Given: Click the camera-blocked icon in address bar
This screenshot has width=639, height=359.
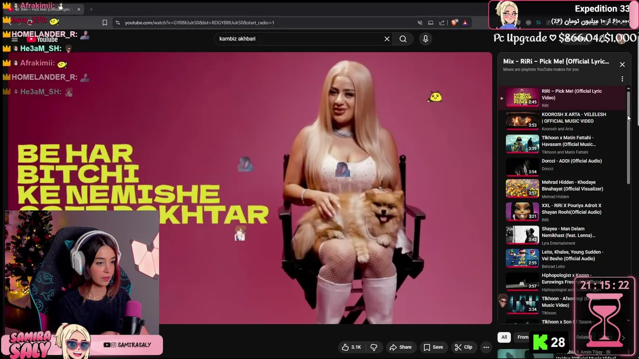Looking at the screenshot, I should click(x=419, y=22).
